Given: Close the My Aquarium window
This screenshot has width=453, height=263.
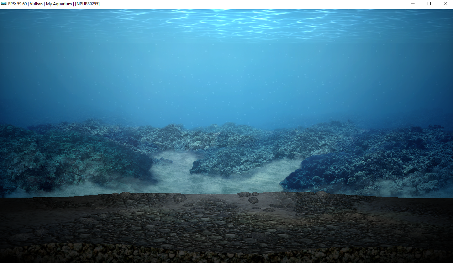Looking at the screenshot, I should [x=445, y=4].
